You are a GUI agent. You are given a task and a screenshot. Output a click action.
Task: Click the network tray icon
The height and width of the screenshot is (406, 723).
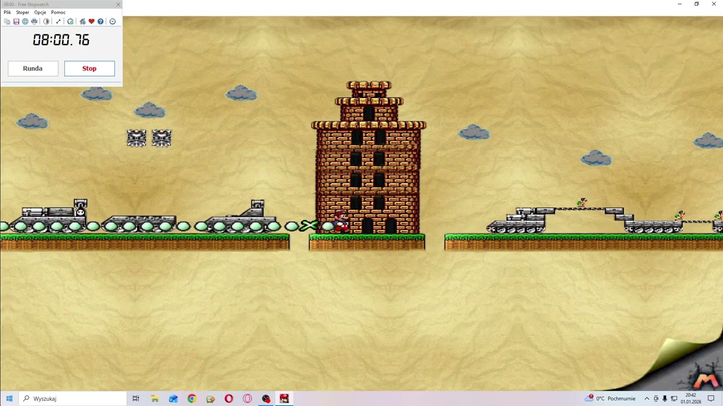click(674, 399)
